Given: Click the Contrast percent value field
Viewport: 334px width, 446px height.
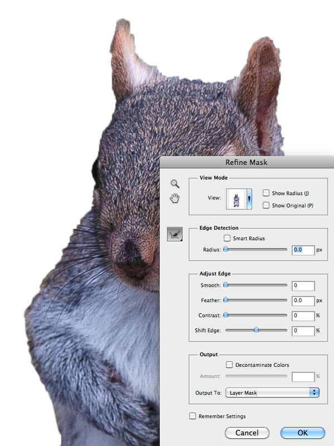Looking at the screenshot, I should (x=303, y=316).
